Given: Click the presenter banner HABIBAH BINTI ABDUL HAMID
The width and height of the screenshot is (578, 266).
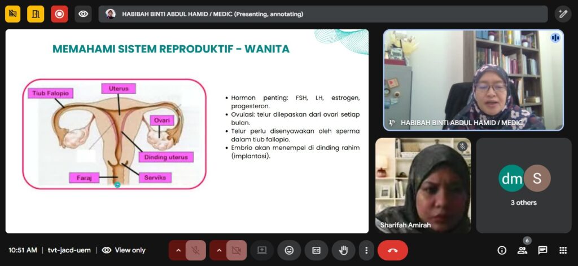Looking at the screenshot, I should pos(323,14).
